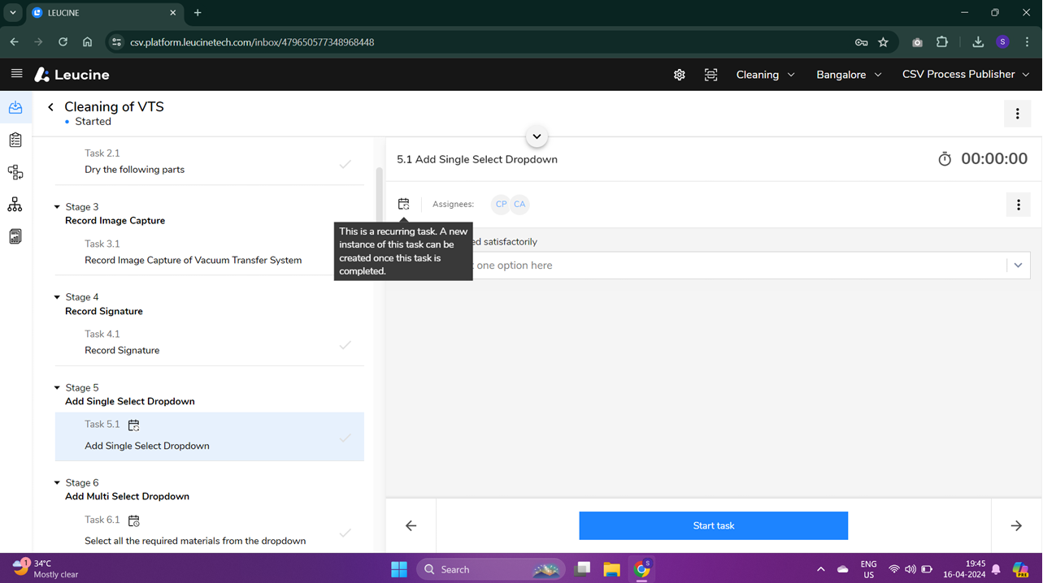Collapse the Stage 5 section

tap(57, 388)
